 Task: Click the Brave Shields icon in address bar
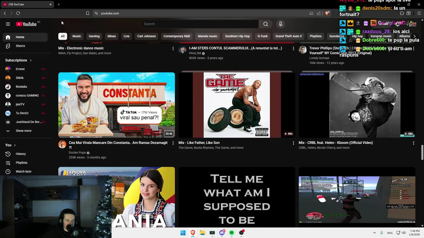(327, 13)
